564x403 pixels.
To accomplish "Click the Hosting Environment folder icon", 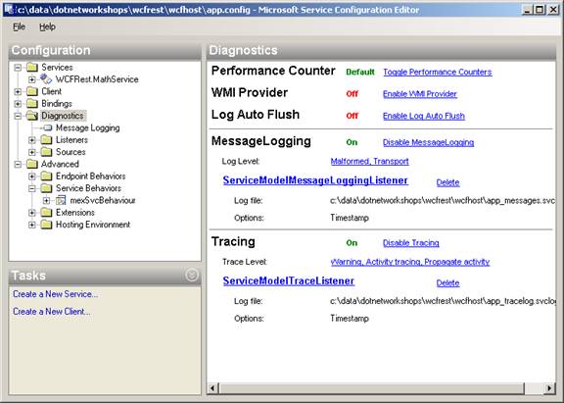I will tap(46, 225).
